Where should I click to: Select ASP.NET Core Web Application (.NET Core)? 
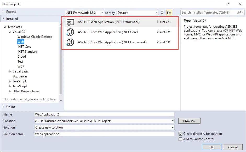pos(121,32)
